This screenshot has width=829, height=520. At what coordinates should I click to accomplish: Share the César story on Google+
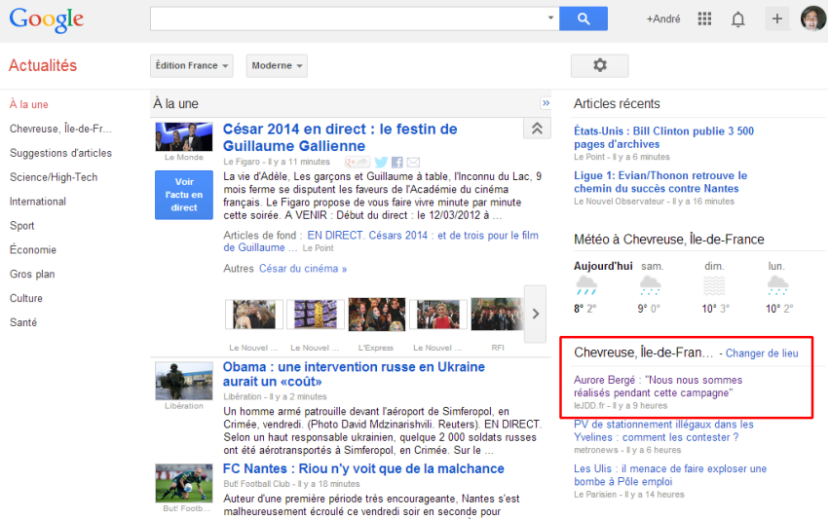pos(358,163)
